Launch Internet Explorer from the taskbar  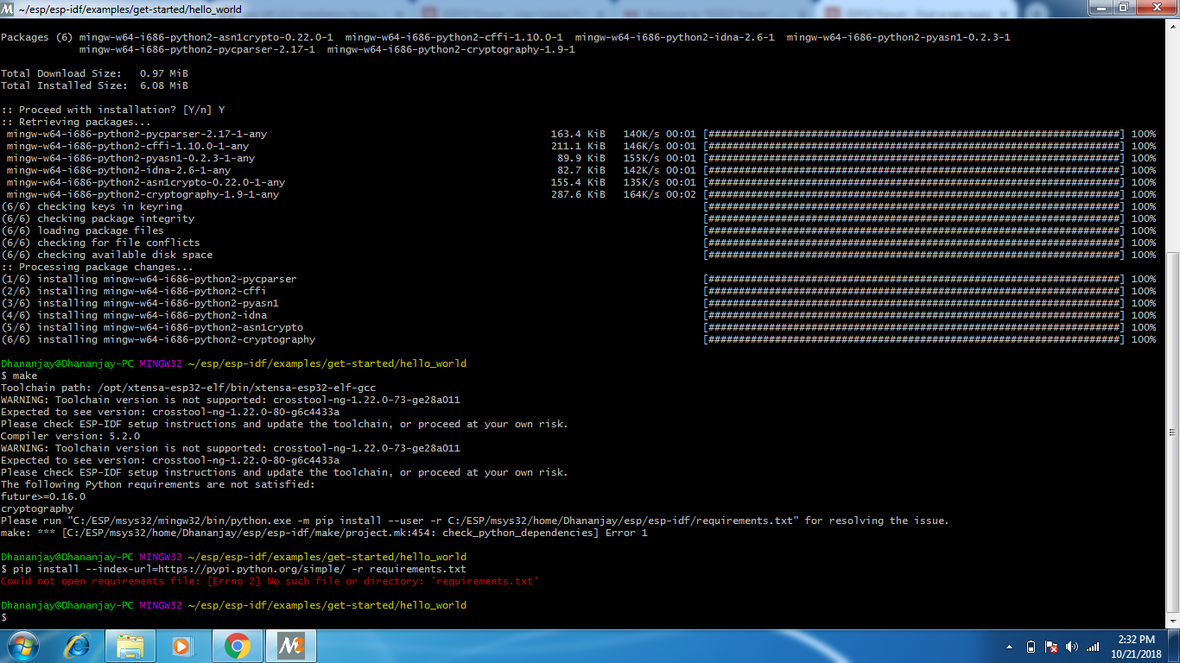[77, 646]
